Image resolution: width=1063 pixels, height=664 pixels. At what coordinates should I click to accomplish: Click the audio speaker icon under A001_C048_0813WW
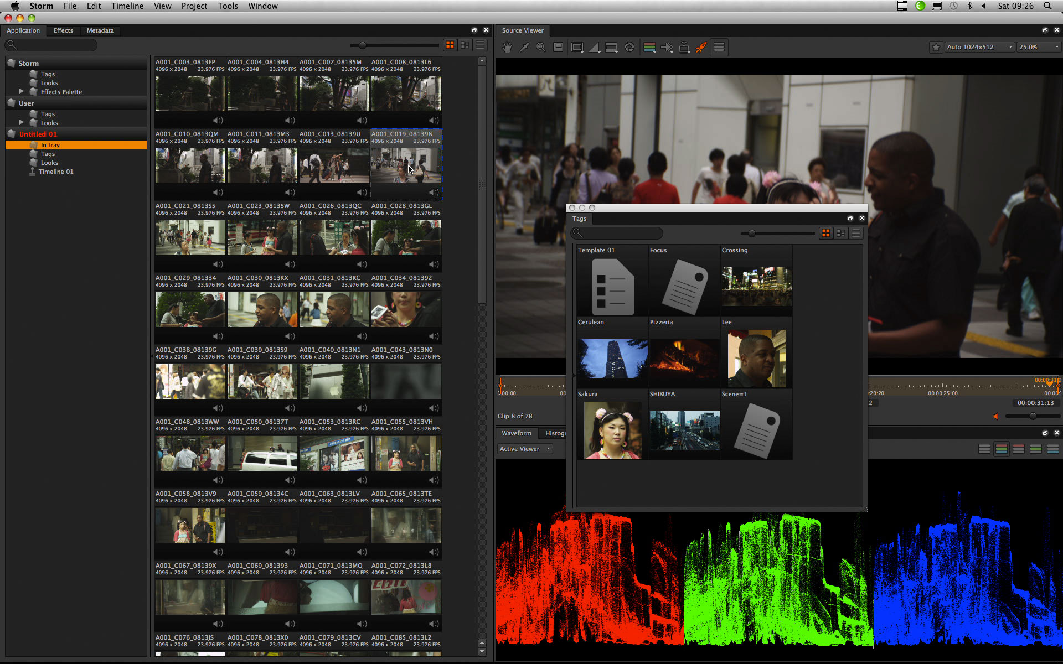(x=218, y=480)
